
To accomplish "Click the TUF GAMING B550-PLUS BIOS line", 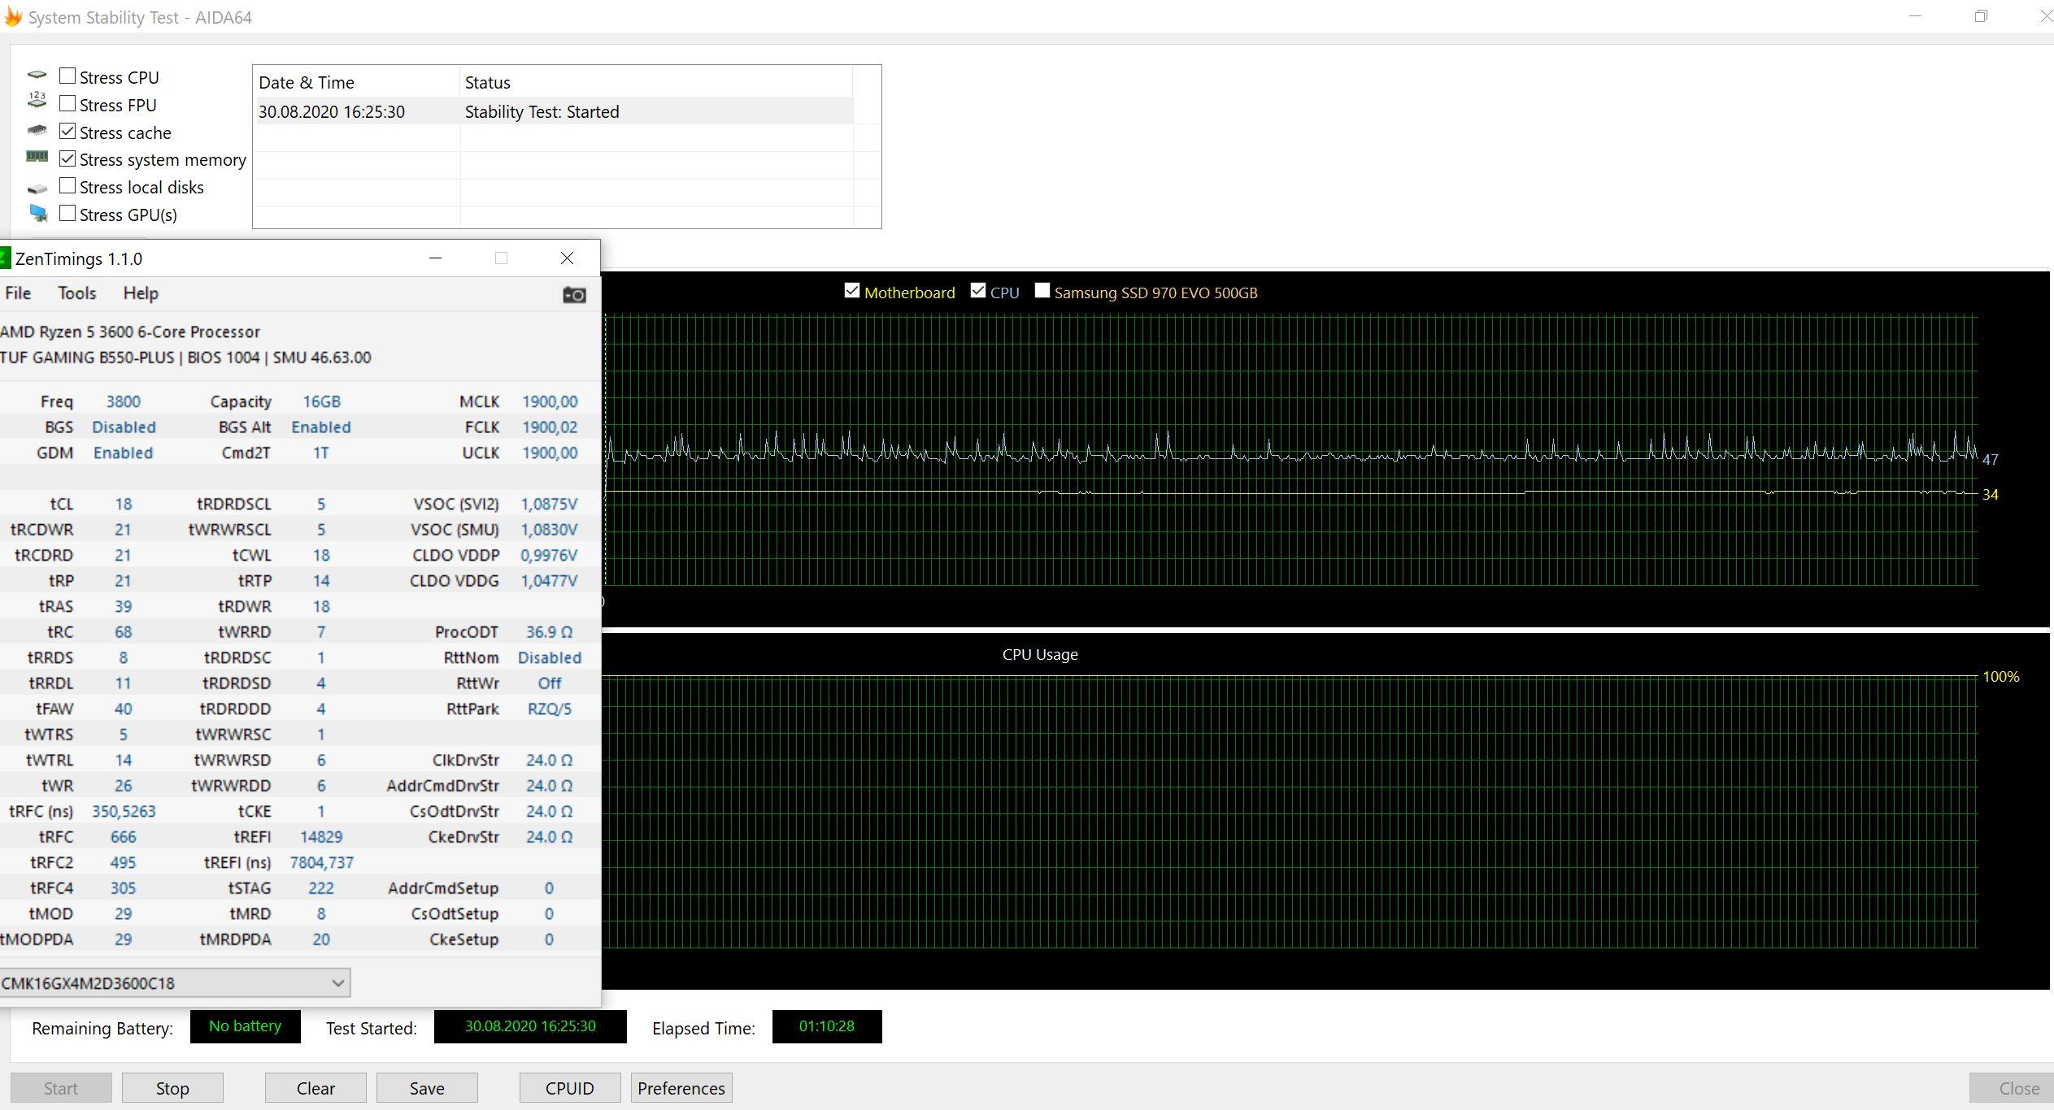I will point(185,358).
